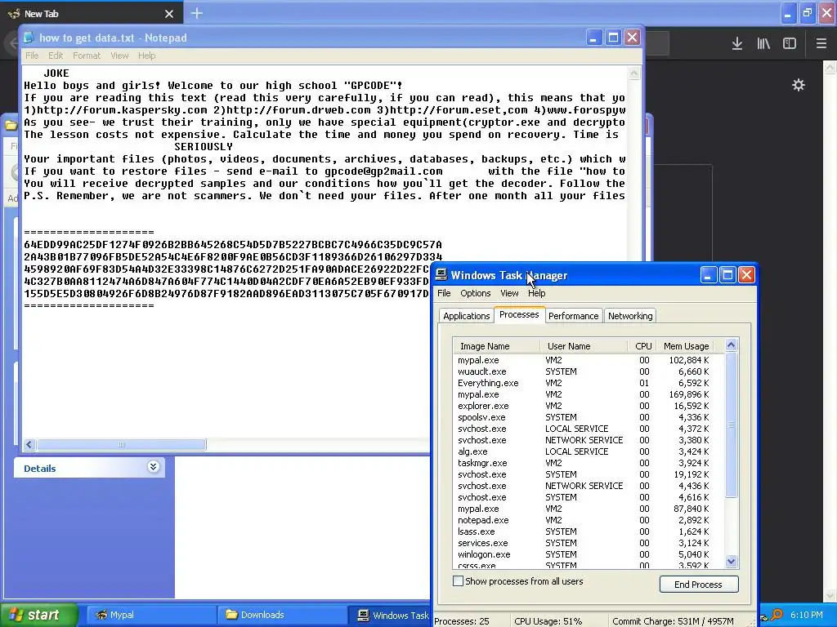Click the Processes: 25 status bar entry
Viewport: 837px width, 627px height.
coord(462,621)
